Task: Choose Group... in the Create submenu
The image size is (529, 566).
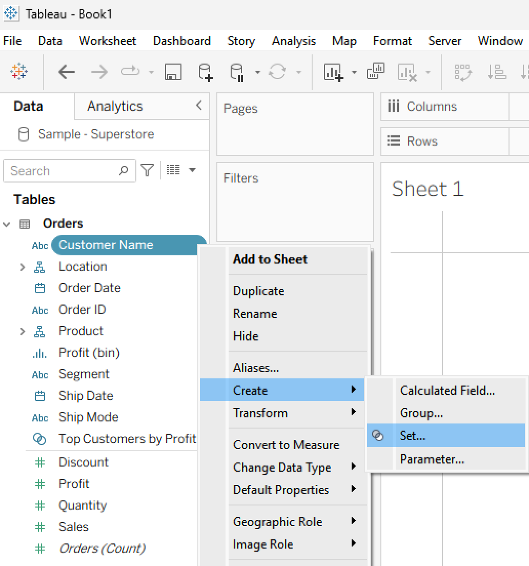Action: tap(445, 413)
